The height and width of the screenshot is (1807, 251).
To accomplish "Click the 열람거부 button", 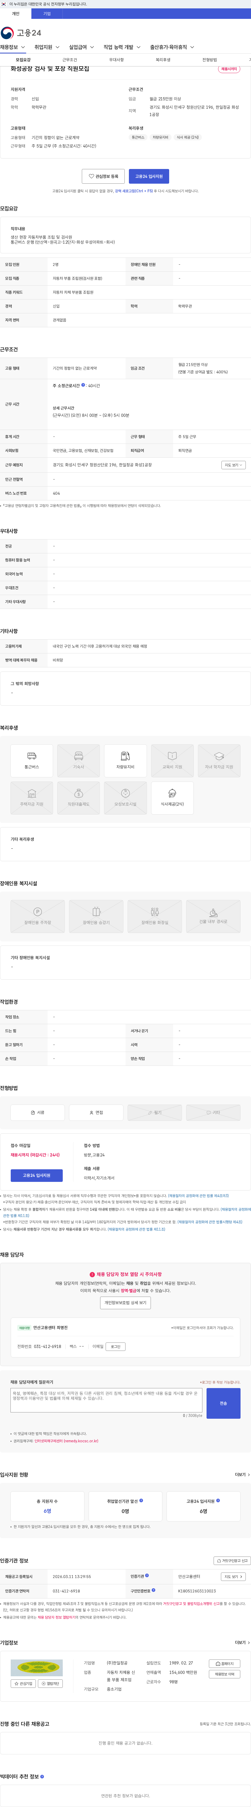I will pyautogui.click(x=50, y=1684).
